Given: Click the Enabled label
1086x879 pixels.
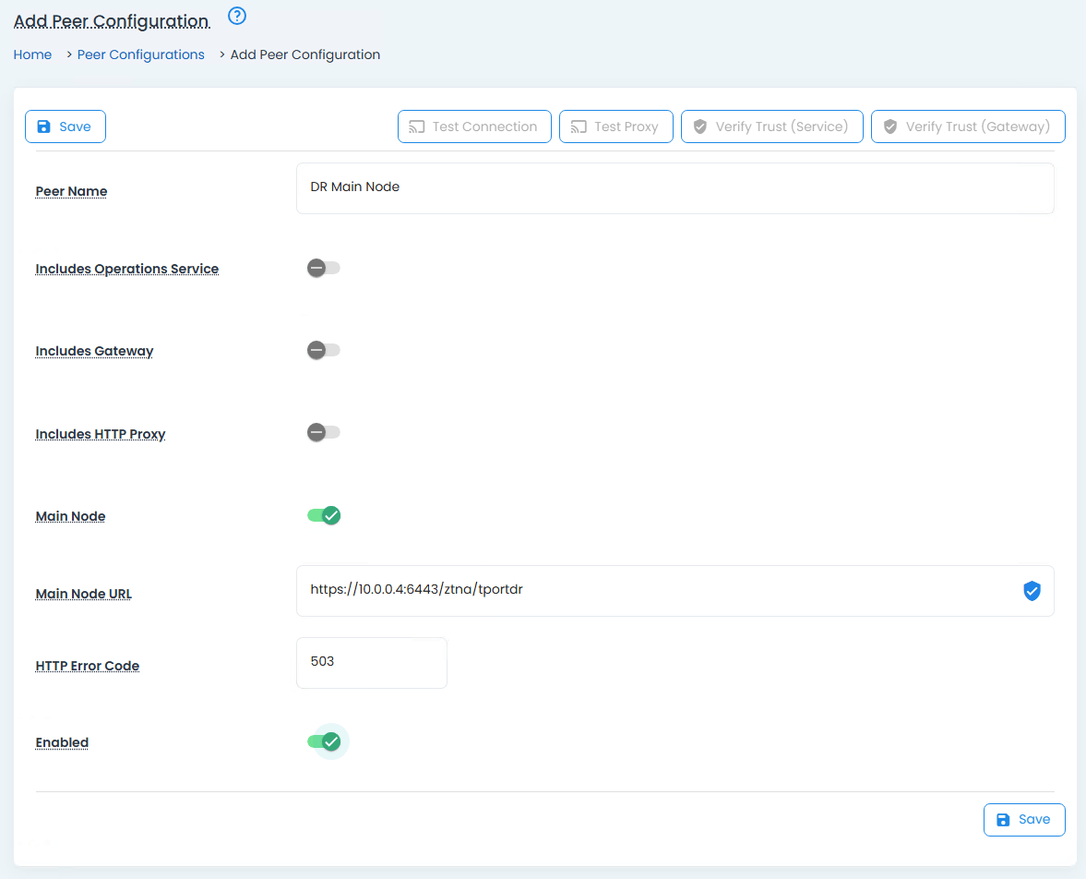Looking at the screenshot, I should [63, 742].
